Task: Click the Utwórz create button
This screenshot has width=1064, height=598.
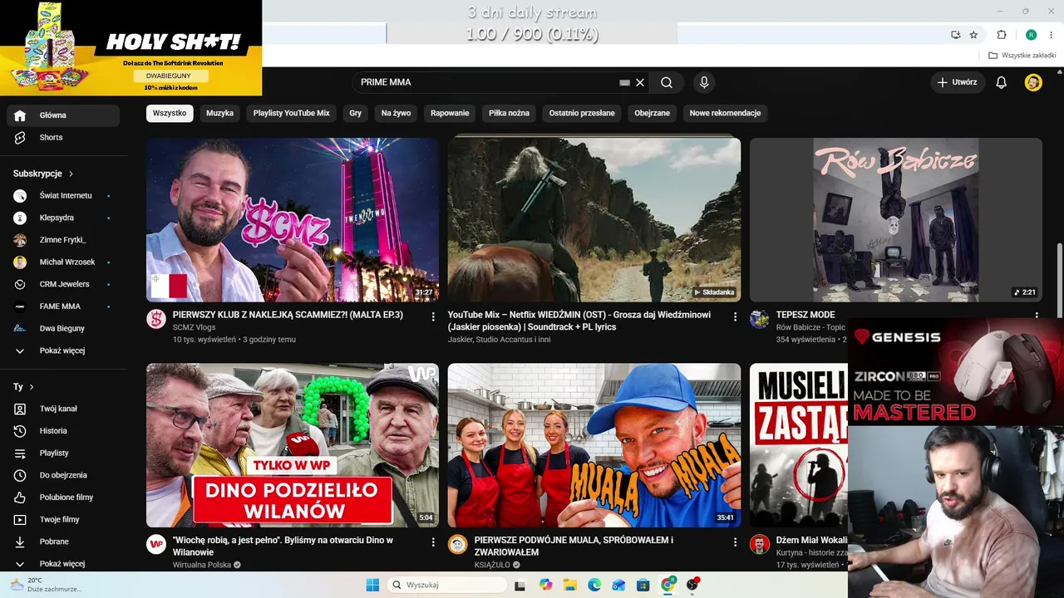Action: (x=957, y=82)
